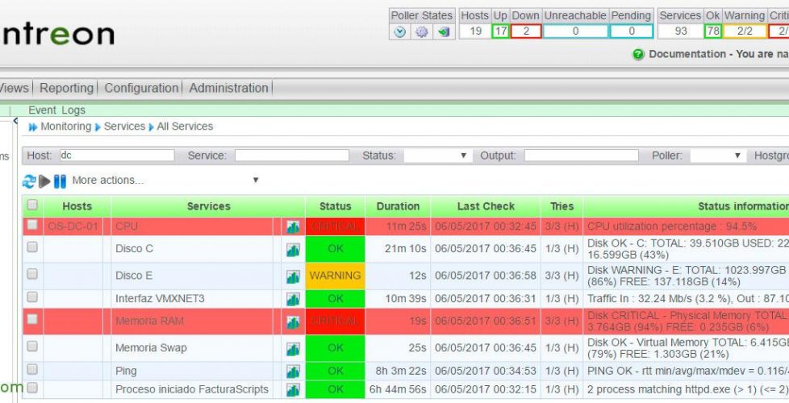This screenshot has width=789, height=403.
Task: Open the Event Logs submenu
Action: tap(56, 110)
